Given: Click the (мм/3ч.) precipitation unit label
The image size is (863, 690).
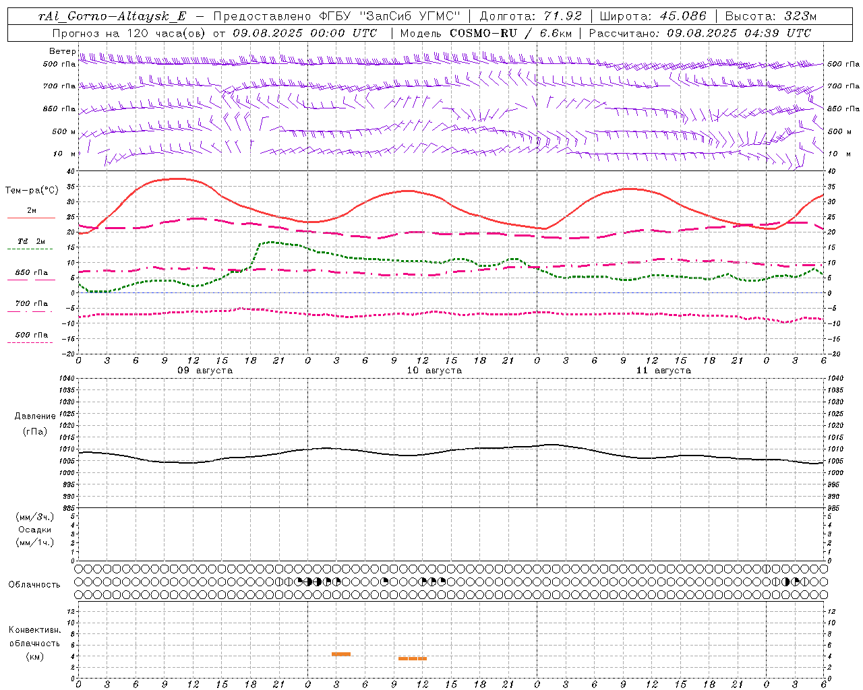Looking at the screenshot, I should click(34, 517).
